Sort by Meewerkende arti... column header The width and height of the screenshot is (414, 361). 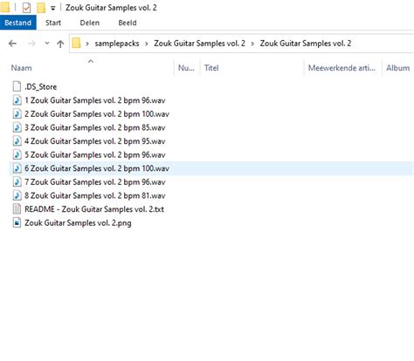click(342, 68)
